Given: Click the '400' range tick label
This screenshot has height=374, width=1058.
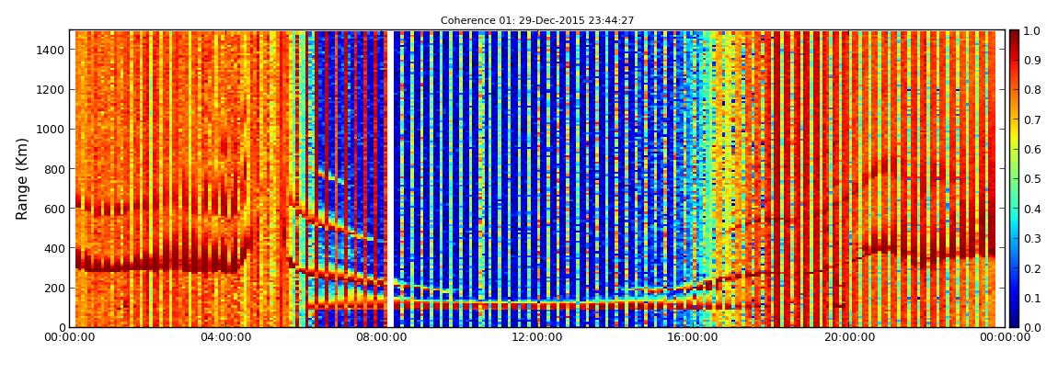Looking at the screenshot, I should coord(54,249).
